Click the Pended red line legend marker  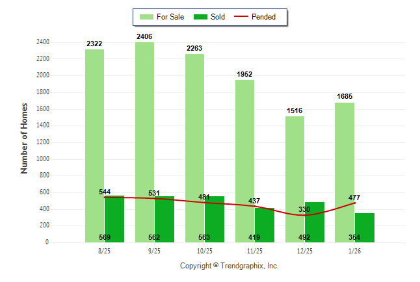[x=241, y=17]
